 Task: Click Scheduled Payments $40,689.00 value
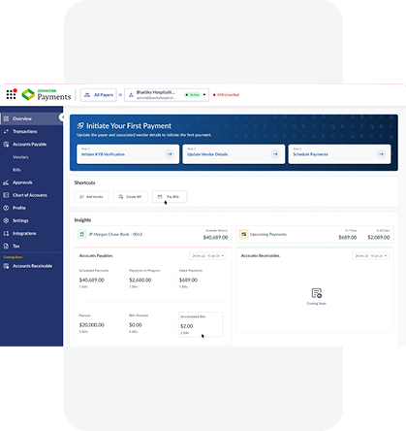(x=92, y=280)
